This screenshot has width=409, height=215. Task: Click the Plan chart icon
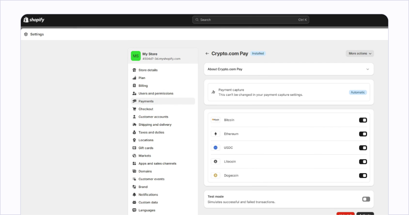point(134,78)
